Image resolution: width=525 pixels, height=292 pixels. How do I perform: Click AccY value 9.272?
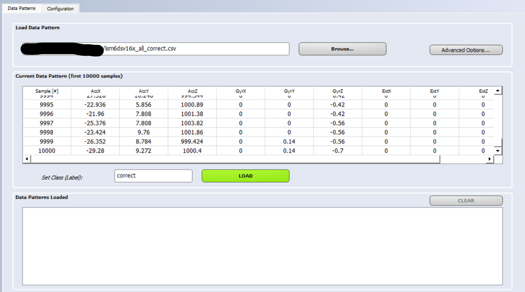[143, 151]
